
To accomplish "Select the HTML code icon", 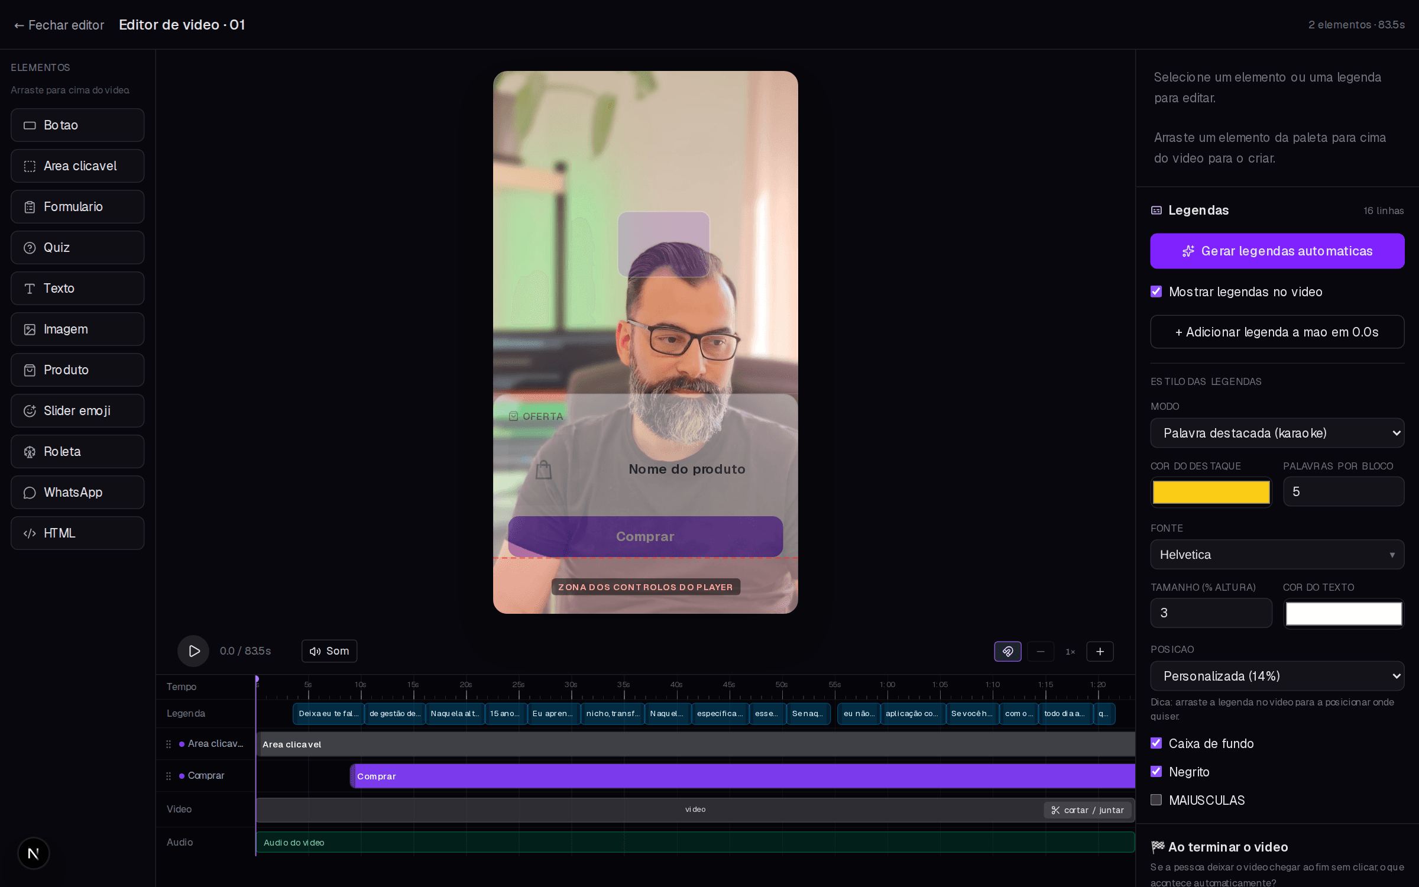I will pos(30,533).
